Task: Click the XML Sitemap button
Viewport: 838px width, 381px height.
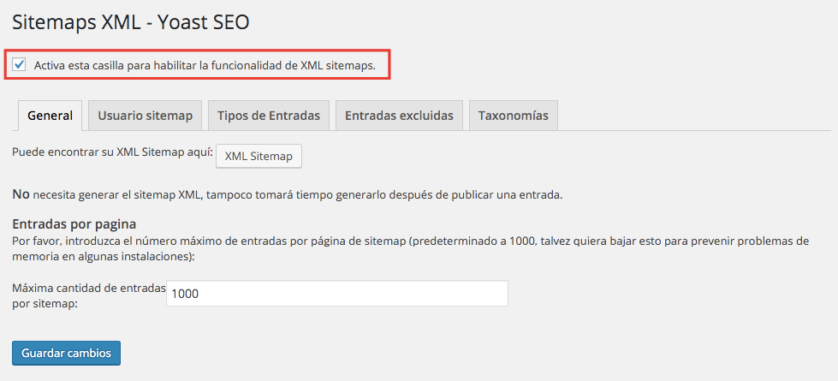Action: 259,157
